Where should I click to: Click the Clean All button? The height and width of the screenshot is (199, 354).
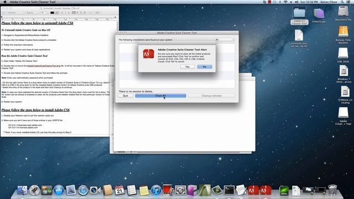(x=160, y=96)
